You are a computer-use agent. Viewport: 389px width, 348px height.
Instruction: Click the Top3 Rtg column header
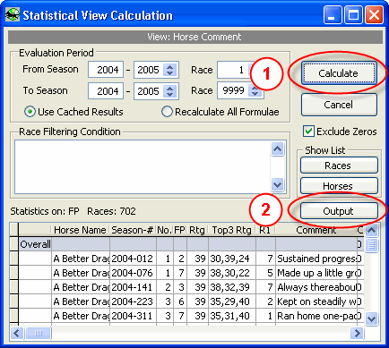click(x=232, y=230)
